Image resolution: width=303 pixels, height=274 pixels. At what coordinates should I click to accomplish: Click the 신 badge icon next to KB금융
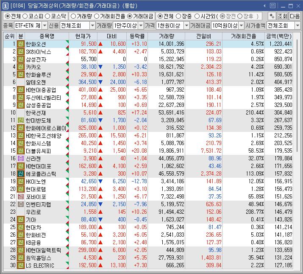click(20, 243)
